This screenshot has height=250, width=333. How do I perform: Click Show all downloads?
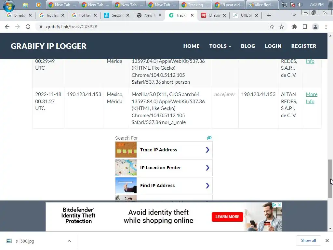[308, 241]
